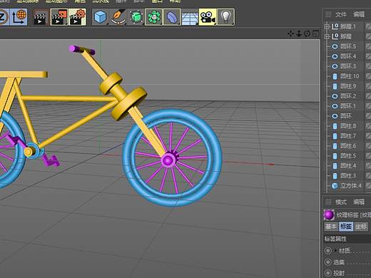371x278 pixels.
Task: Toggle the viewport layout switch icon
Action: coord(315,34)
